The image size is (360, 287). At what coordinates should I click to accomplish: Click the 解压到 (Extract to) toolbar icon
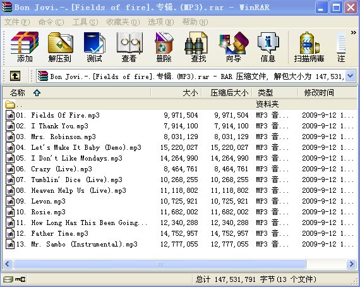[60, 47]
